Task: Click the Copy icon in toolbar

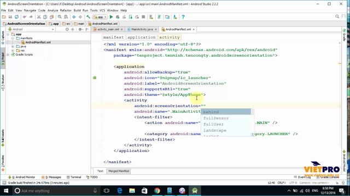Action: 45,17
